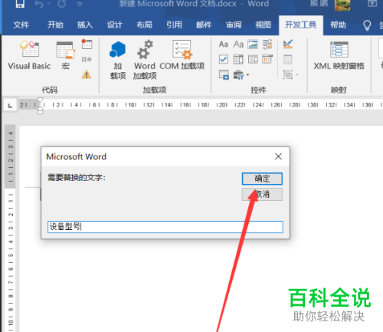Click the first line indent marker on ruler
Image resolution: width=383 pixels, height=332 pixels.
click(x=40, y=100)
